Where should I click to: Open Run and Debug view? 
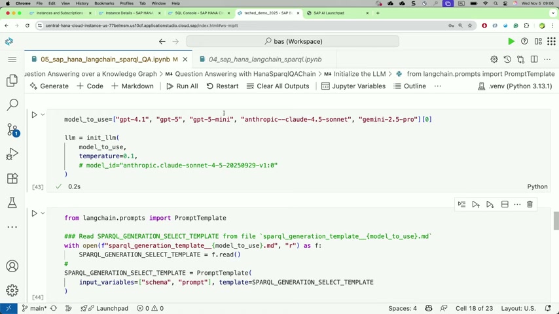[12, 154]
